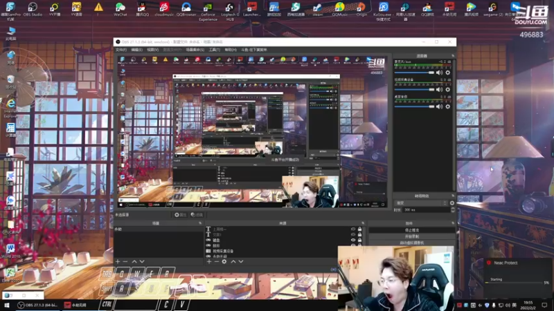Open the tools (T) menu in OBS
Viewport: 554px width, 311px height.
[214, 50]
